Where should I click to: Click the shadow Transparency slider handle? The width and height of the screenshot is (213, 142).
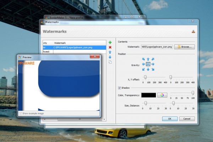tap(193, 93)
